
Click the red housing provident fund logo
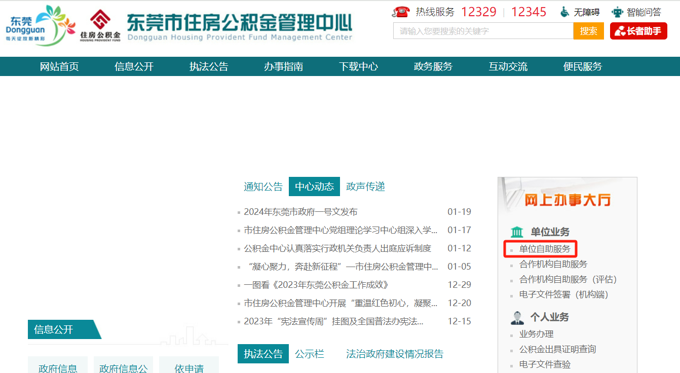tap(100, 24)
